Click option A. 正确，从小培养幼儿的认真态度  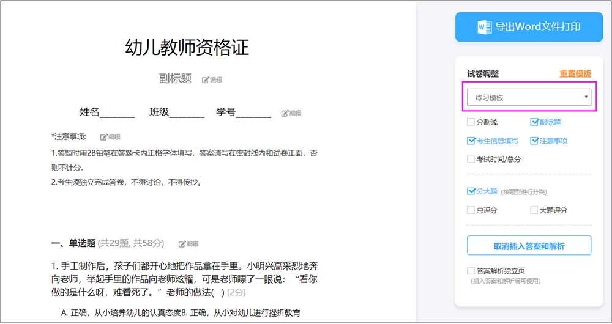(121, 313)
